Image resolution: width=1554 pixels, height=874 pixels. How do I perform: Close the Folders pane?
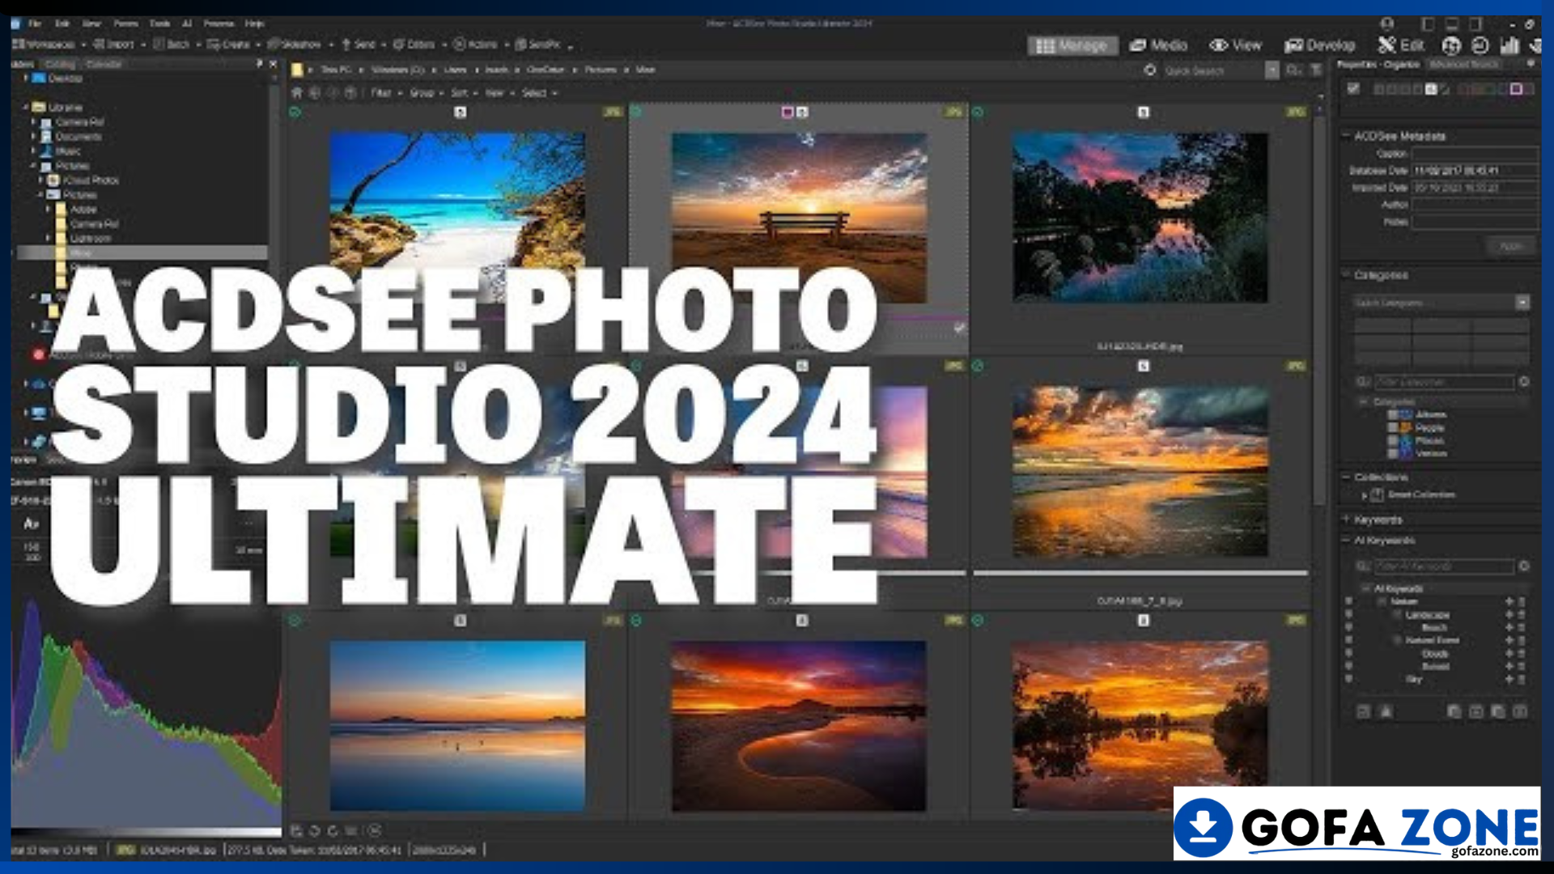[x=273, y=63]
